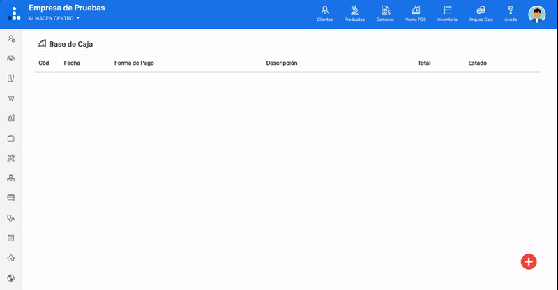Open the book icon in the sidebar
Screen dimensions: 558x290
[11, 78]
